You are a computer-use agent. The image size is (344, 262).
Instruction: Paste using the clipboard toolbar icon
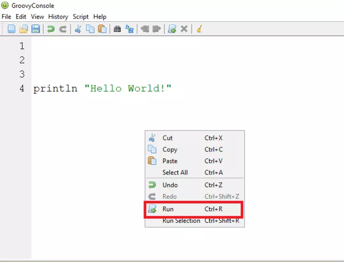(102, 28)
